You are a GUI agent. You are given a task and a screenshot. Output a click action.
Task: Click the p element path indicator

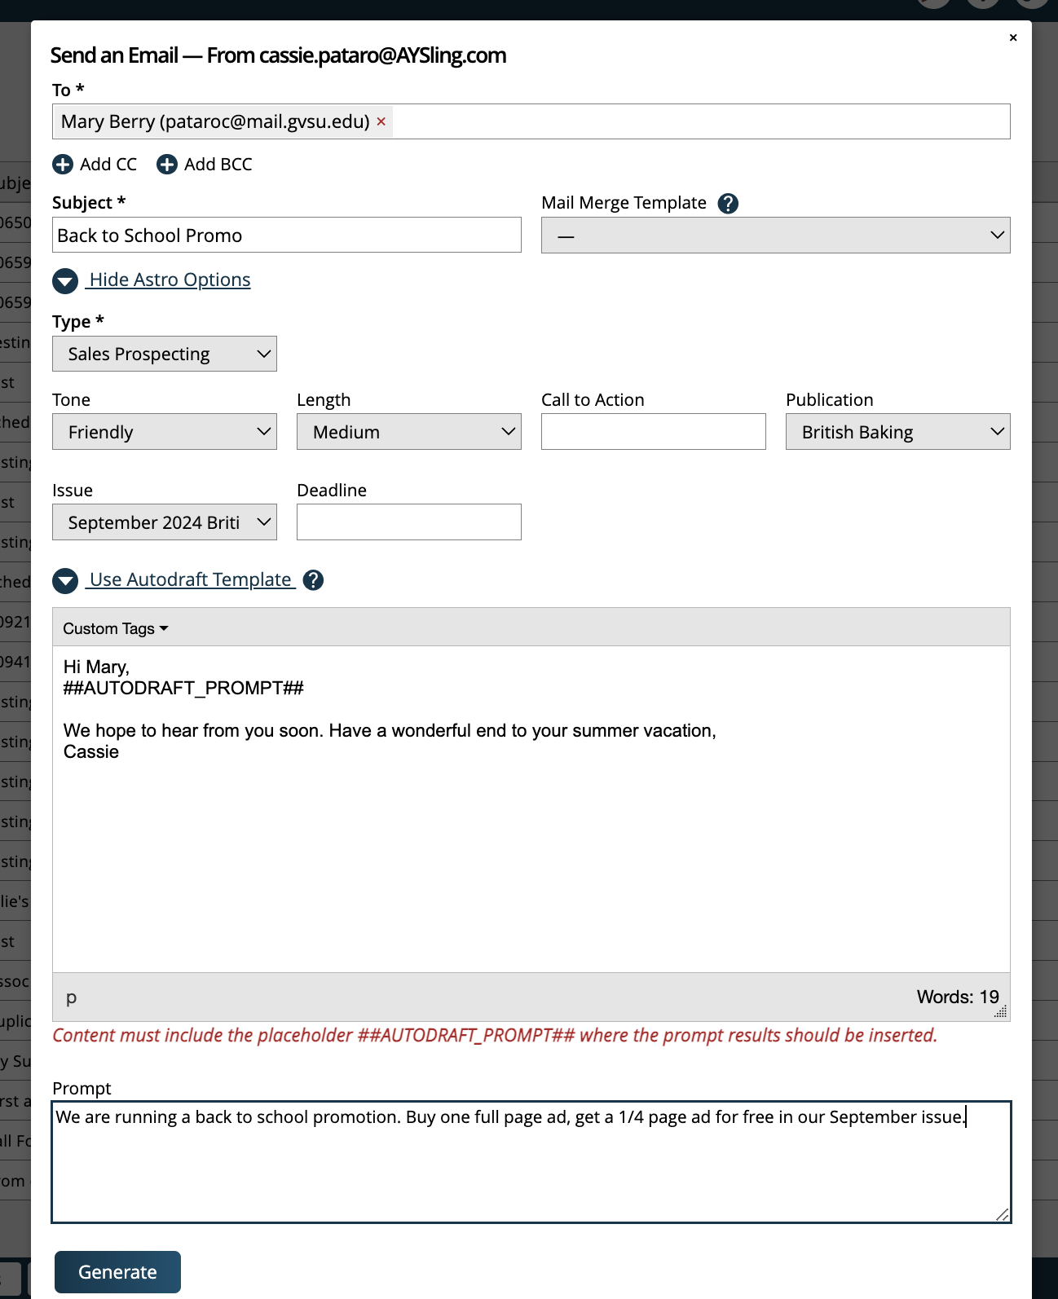point(71,997)
